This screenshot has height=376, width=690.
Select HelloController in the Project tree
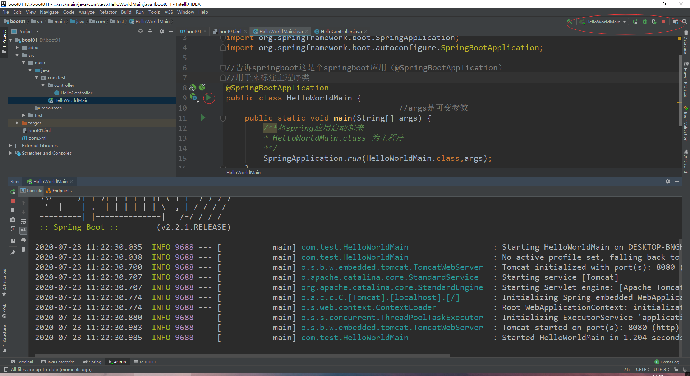coord(76,93)
